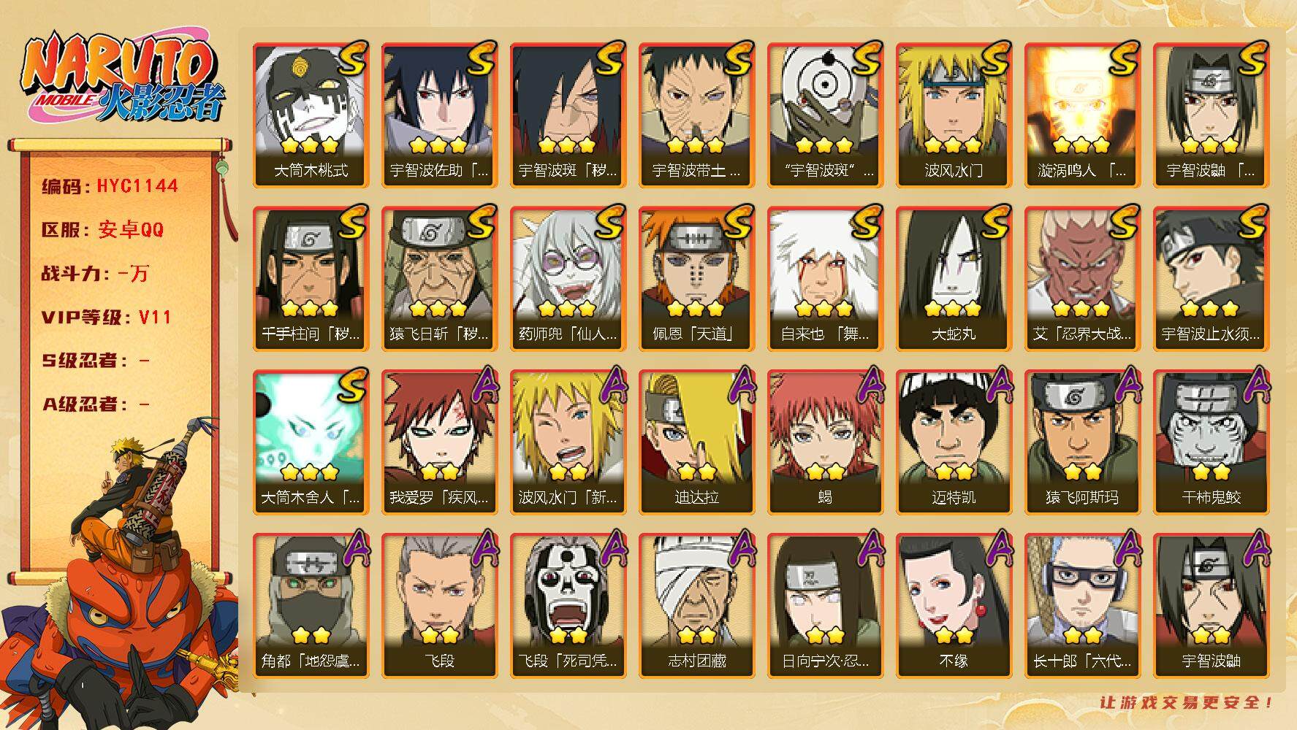Image resolution: width=1297 pixels, height=730 pixels.
Task: Open the 波风水门 S-rank card
Action: (x=954, y=115)
